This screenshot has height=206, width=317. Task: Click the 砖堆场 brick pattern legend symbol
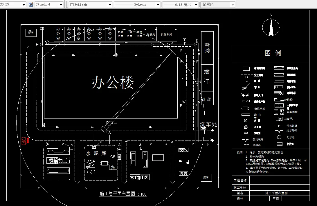click(x=279, y=93)
